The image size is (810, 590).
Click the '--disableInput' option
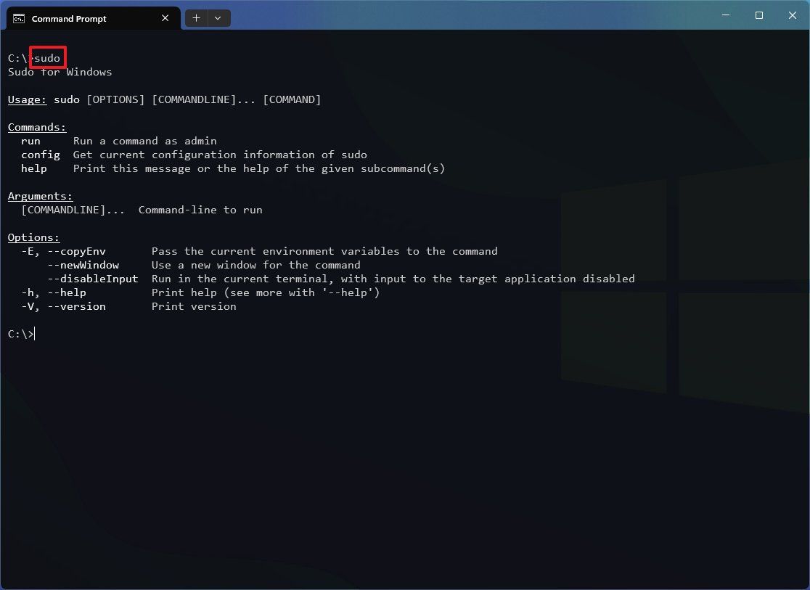[93, 279]
